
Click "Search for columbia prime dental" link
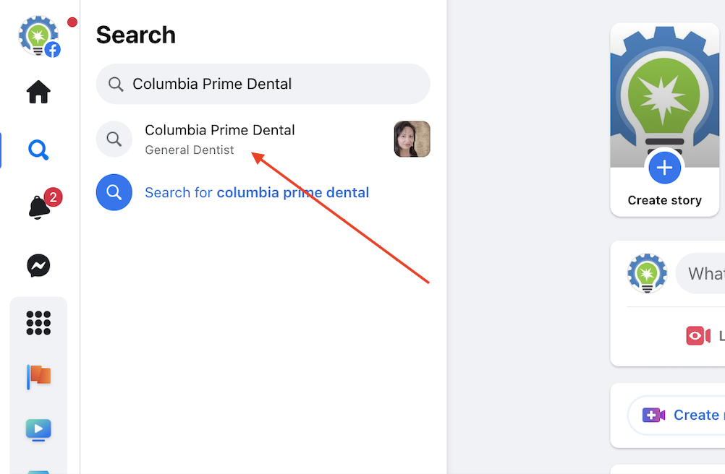[x=257, y=193]
